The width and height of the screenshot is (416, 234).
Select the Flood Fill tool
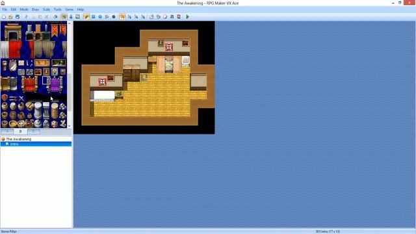click(x=107, y=17)
